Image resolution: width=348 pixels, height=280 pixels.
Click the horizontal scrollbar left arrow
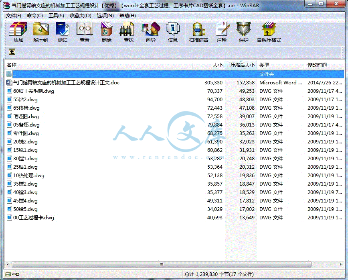[8, 264]
